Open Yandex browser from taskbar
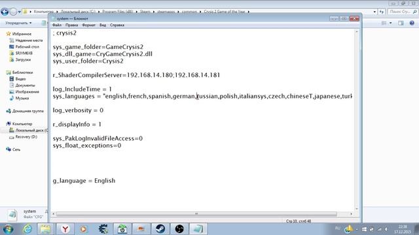 pyautogui.click(x=65, y=229)
